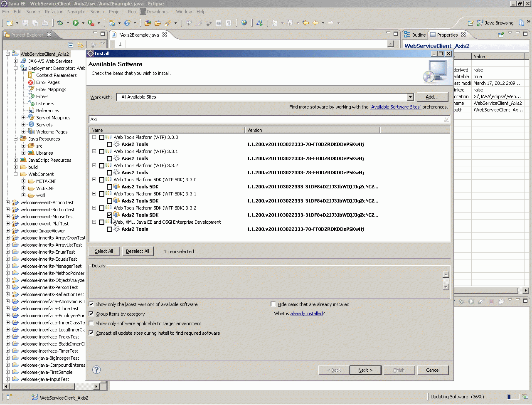Open the Window menu

(x=184, y=12)
